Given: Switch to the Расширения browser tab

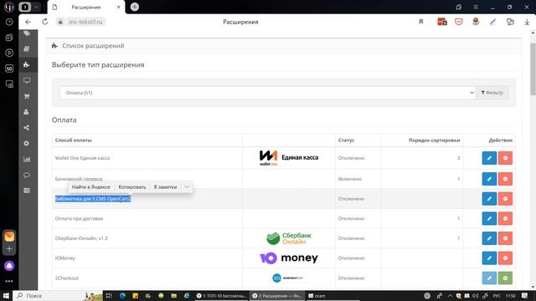Looking at the screenshot, I should pyautogui.click(x=85, y=7).
